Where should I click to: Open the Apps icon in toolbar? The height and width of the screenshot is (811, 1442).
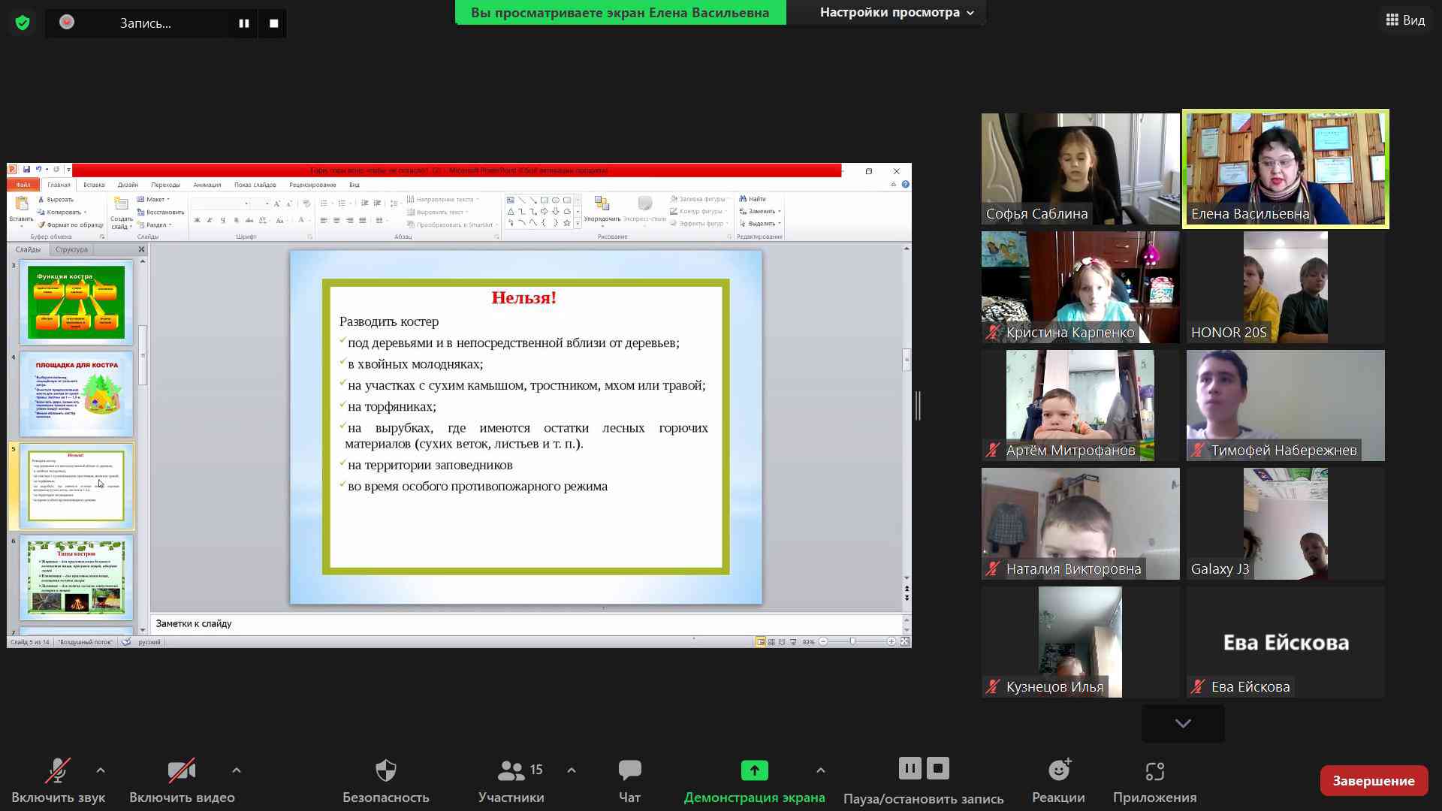coord(1154,770)
